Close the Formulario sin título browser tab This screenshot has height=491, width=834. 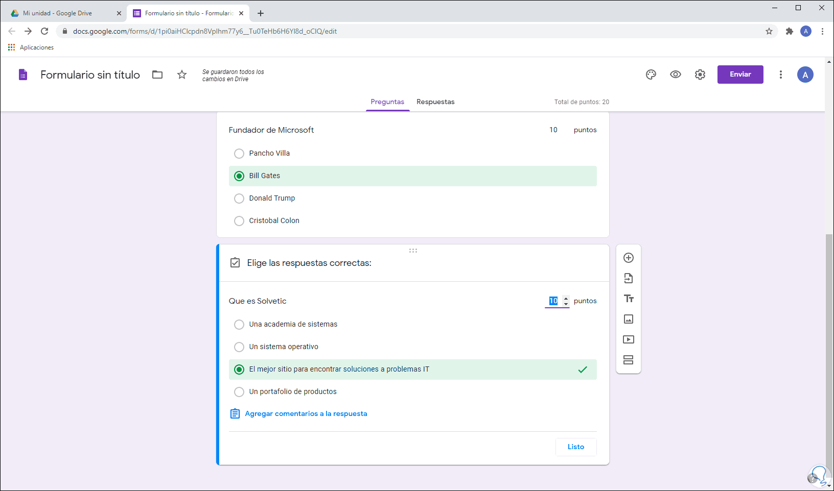pos(242,13)
